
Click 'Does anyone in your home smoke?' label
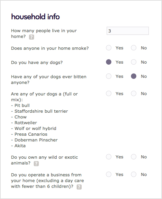[x=50, y=48]
